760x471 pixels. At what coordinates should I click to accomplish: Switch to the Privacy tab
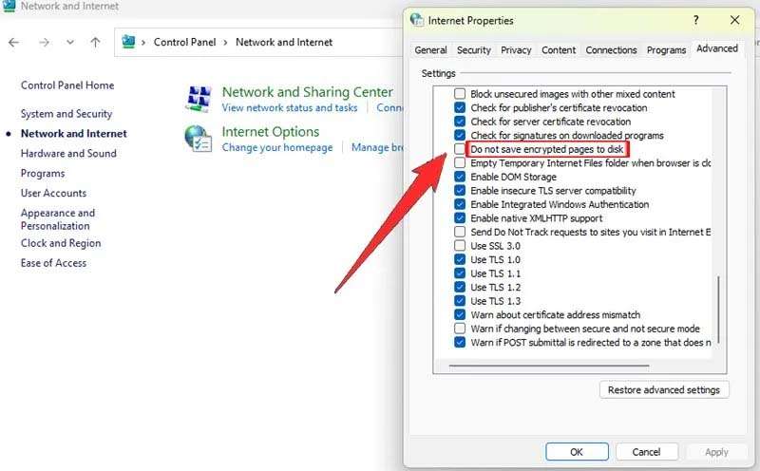tap(516, 50)
